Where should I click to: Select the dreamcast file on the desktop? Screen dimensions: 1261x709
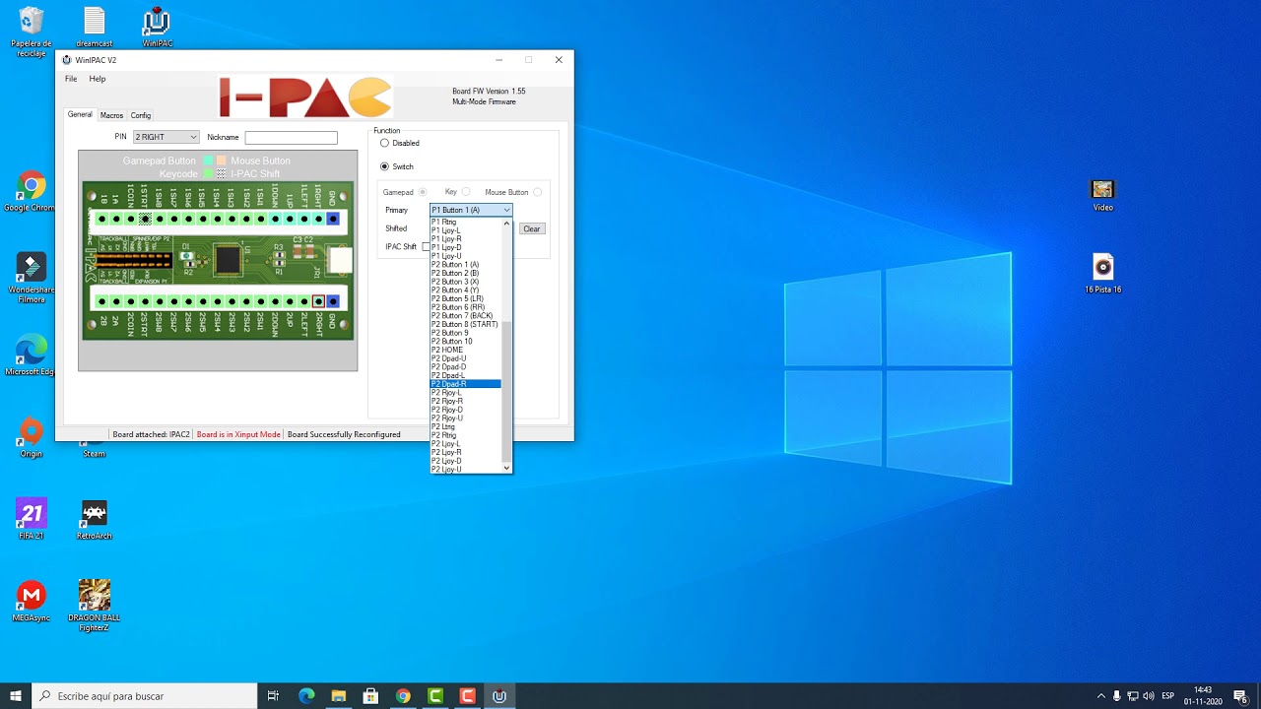tap(94, 28)
